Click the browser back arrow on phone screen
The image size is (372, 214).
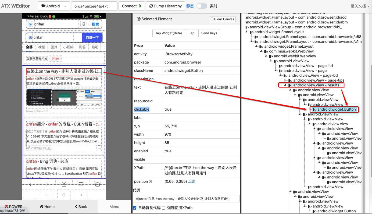(30, 184)
